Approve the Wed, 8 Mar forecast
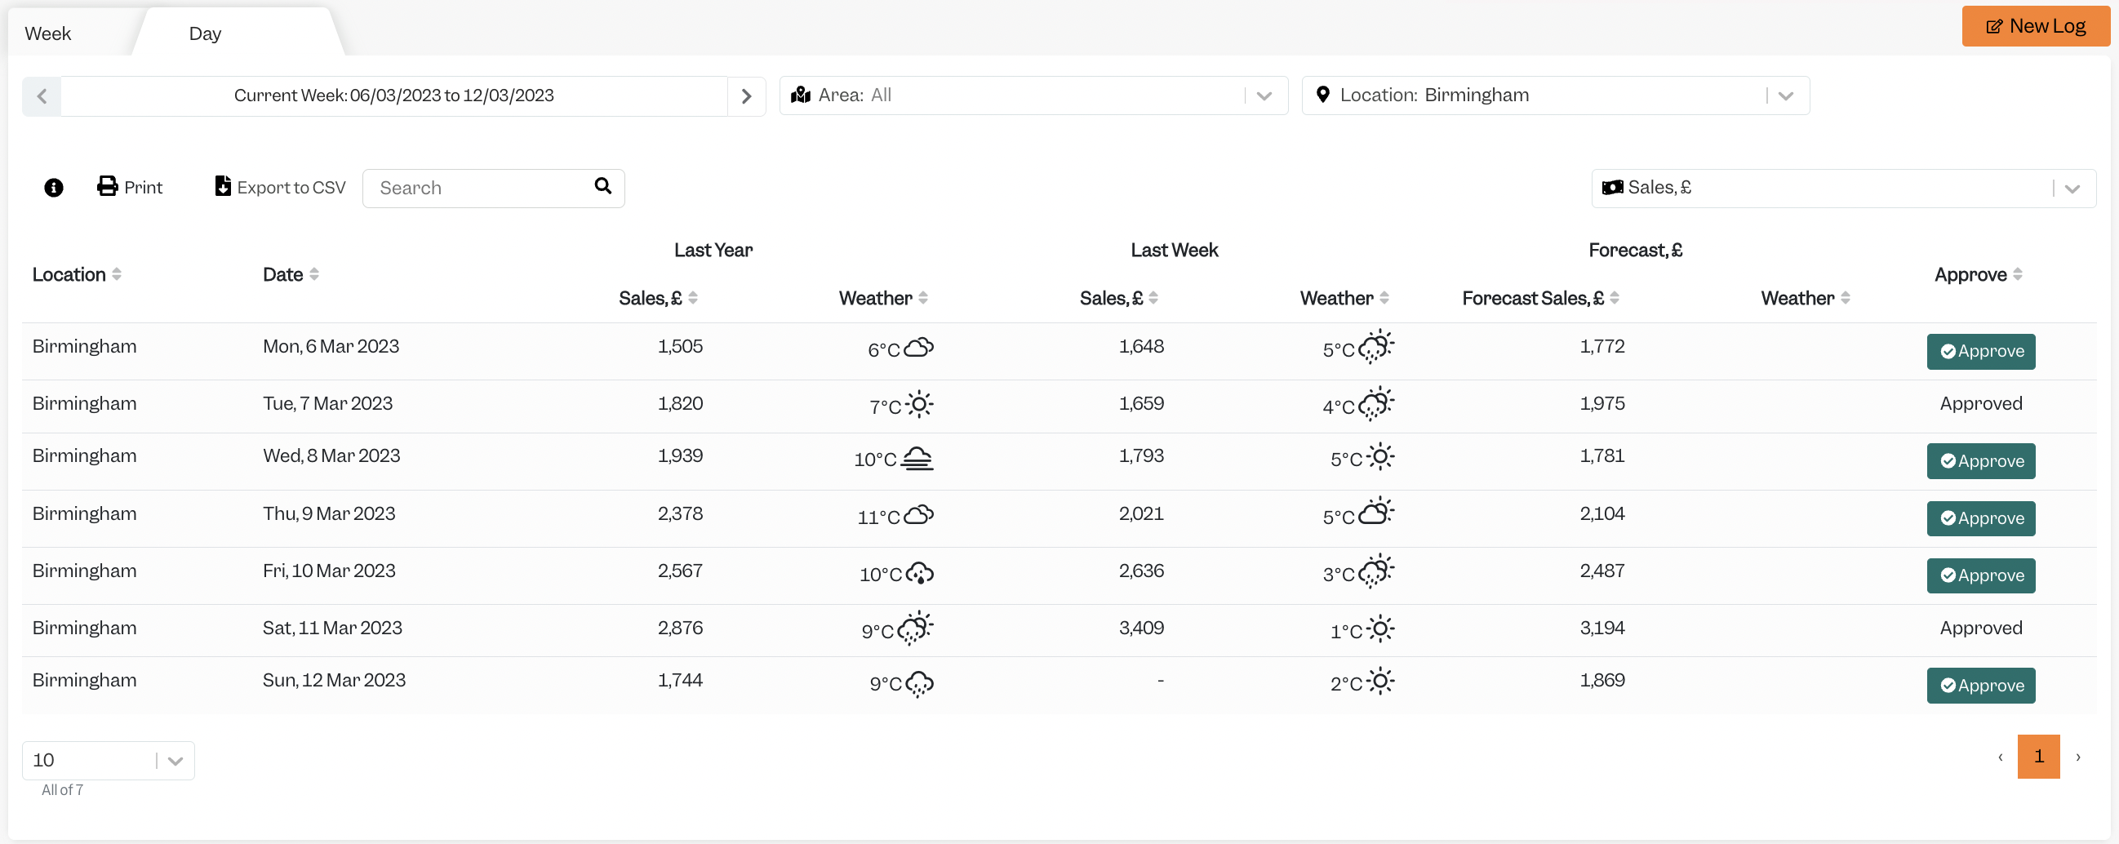Screen dimensions: 2119x844 click(x=1981, y=461)
